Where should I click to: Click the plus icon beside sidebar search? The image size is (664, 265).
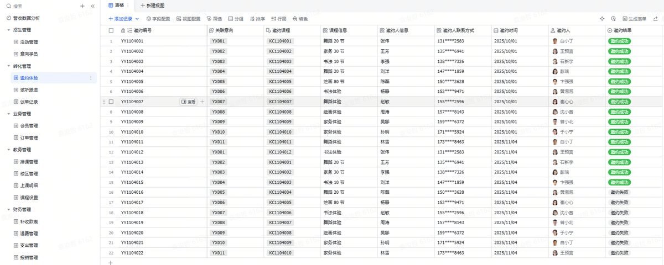pos(82,6)
